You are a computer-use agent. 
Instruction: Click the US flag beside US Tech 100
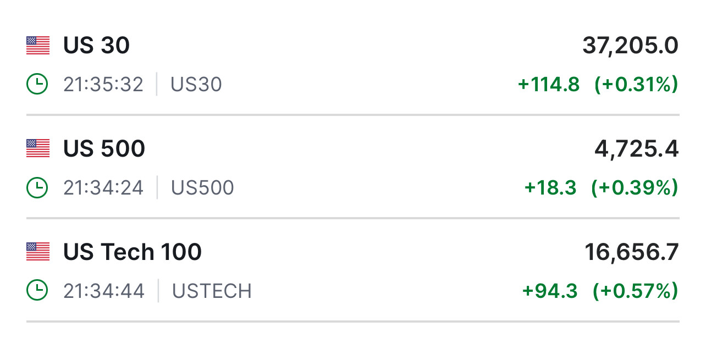38,252
